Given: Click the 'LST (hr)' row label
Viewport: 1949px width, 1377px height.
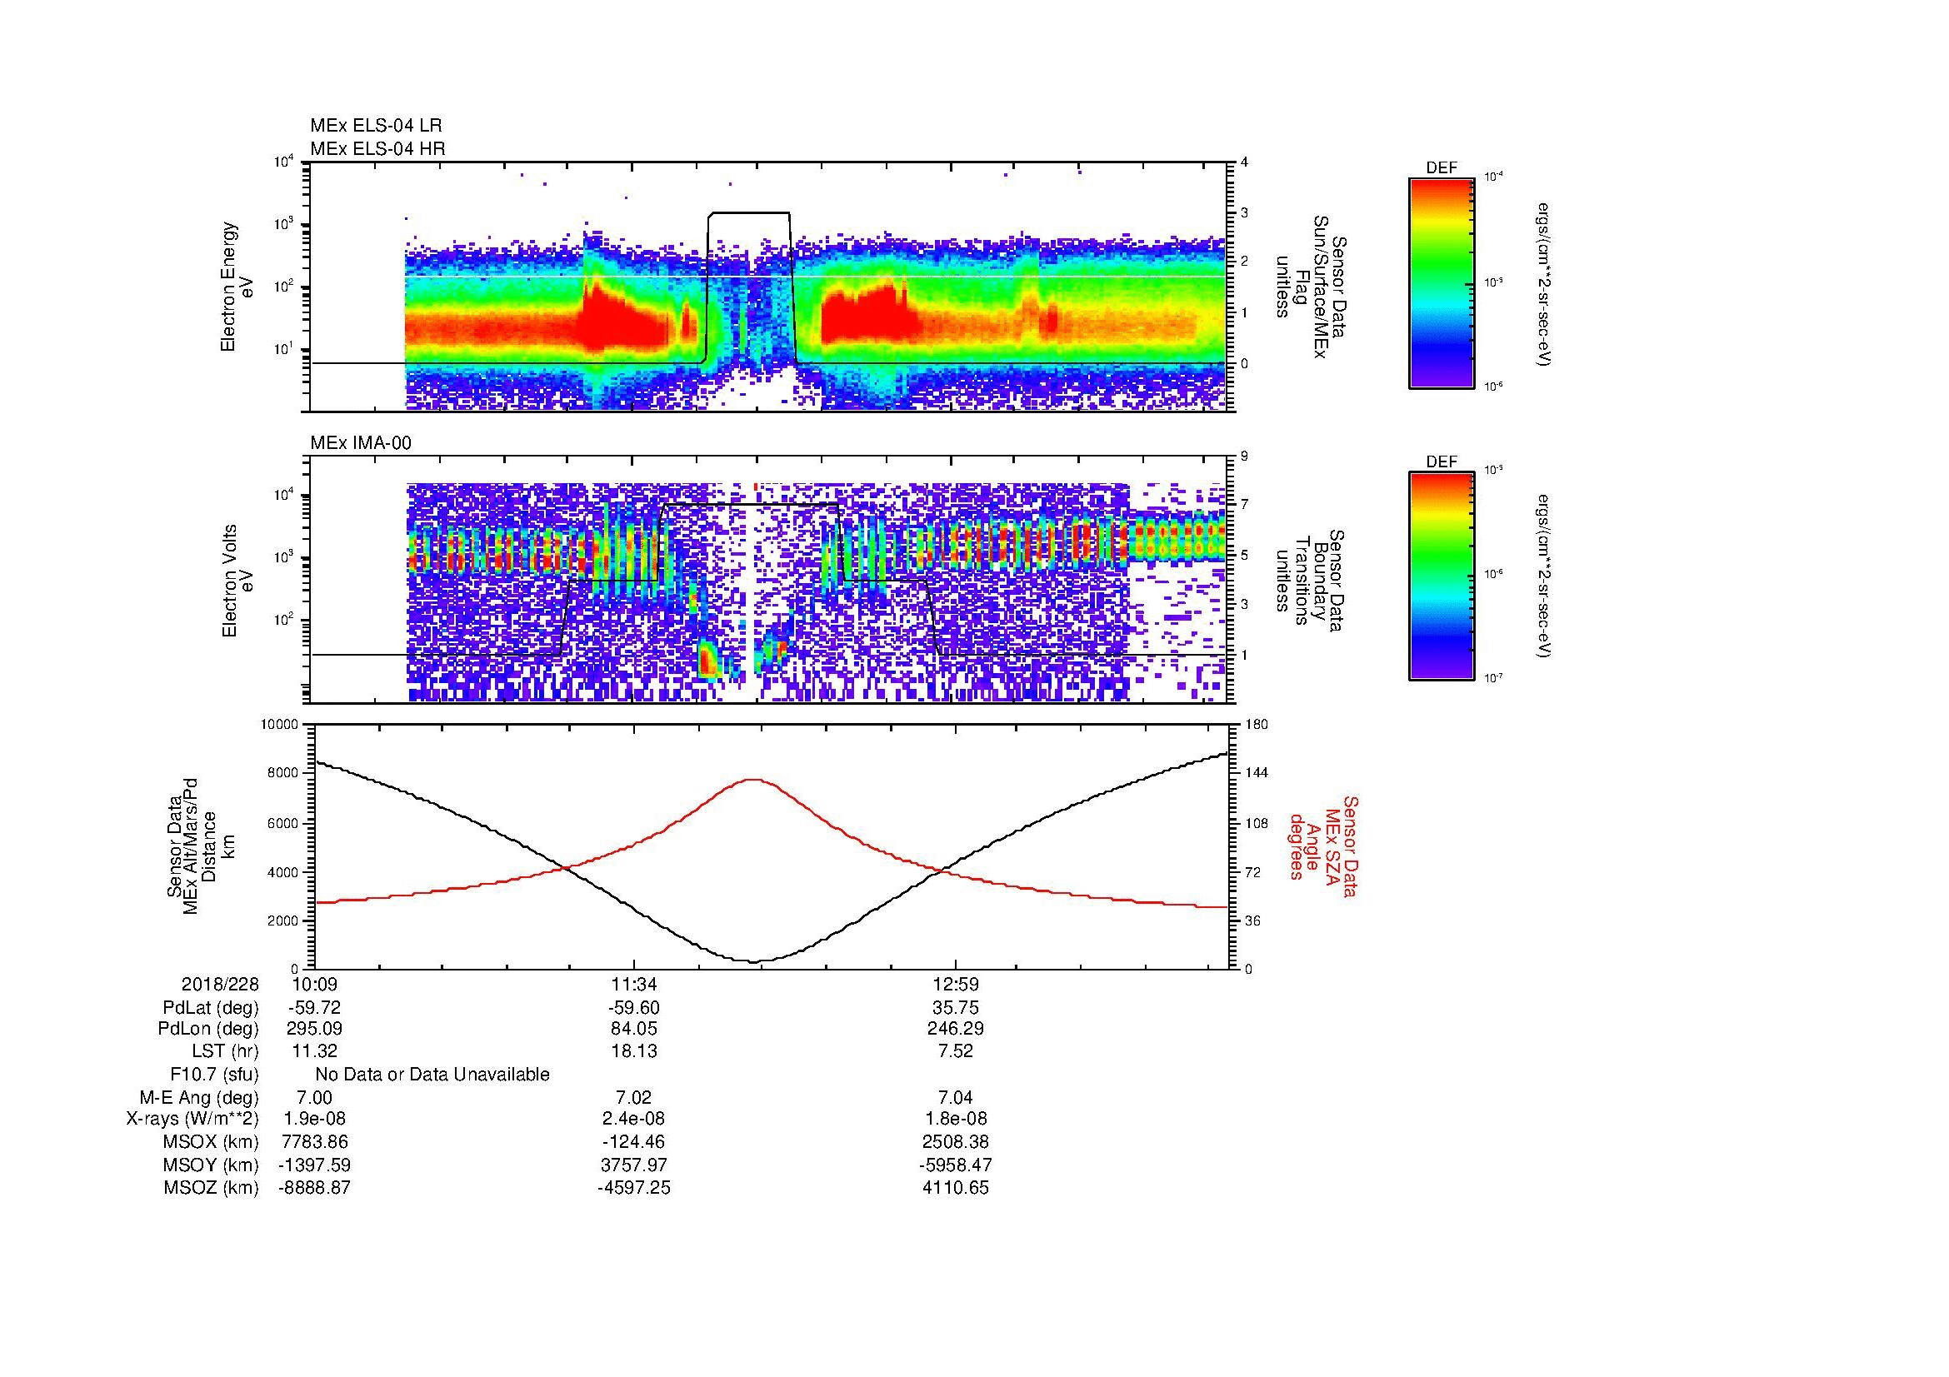Looking at the screenshot, I should coord(225,1051).
